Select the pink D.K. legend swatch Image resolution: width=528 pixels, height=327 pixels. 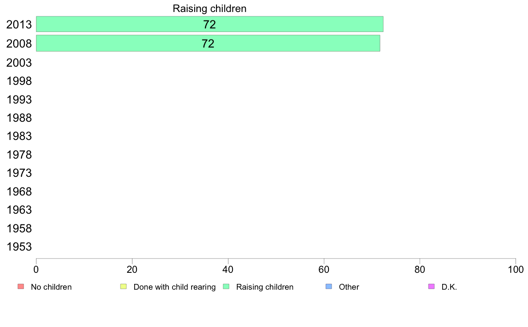(432, 287)
